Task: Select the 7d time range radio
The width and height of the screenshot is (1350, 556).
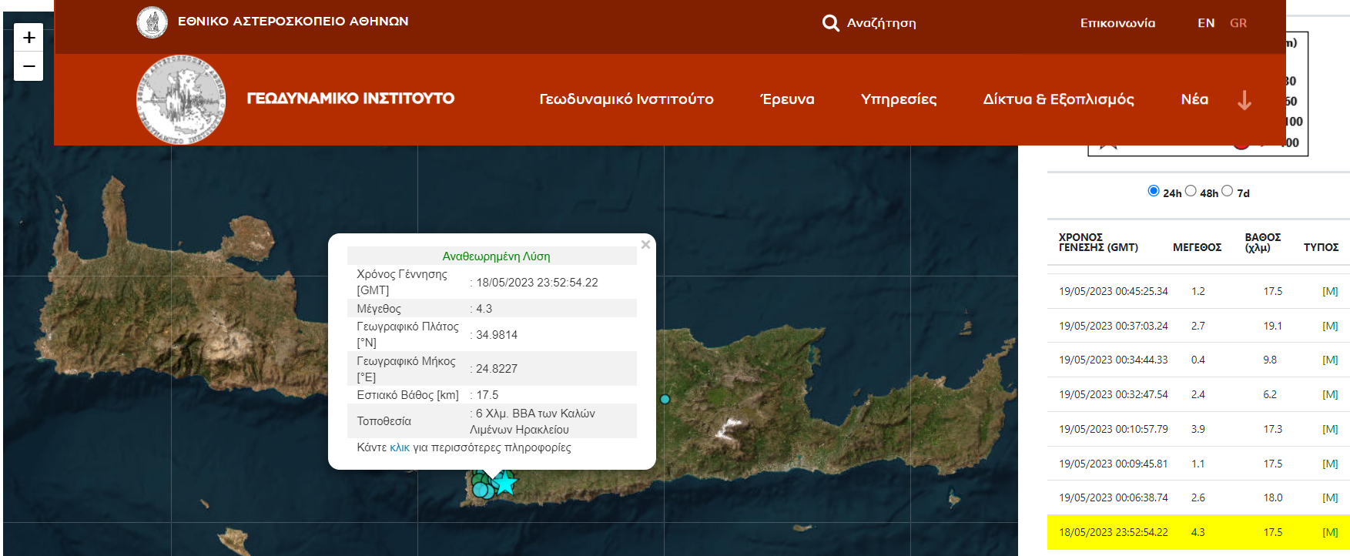Action: (x=1228, y=191)
